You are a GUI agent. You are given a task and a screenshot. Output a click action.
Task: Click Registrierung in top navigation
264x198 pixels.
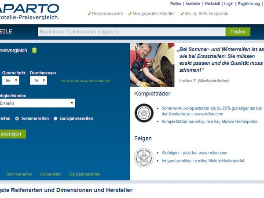[x=249, y=4]
